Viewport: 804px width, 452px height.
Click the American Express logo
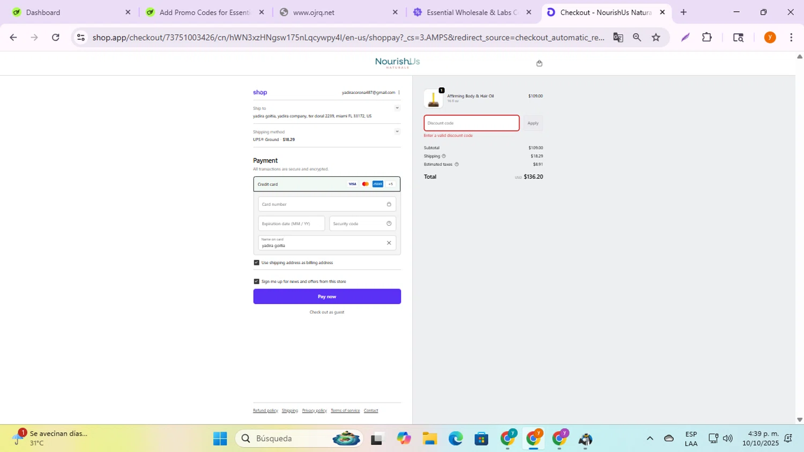[378, 184]
